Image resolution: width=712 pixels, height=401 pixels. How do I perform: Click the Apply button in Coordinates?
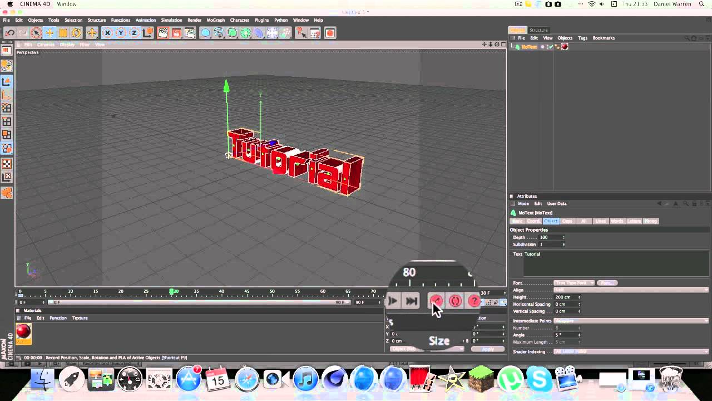tap(488, 349)
